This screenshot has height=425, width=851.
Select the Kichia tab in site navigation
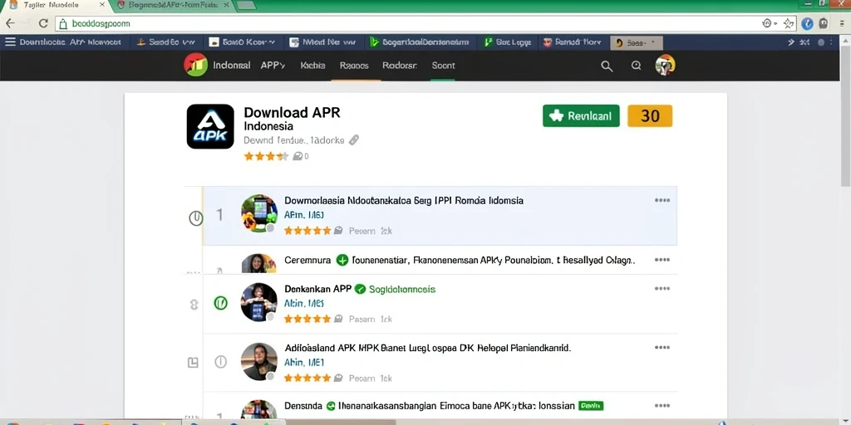click(312, 66)
